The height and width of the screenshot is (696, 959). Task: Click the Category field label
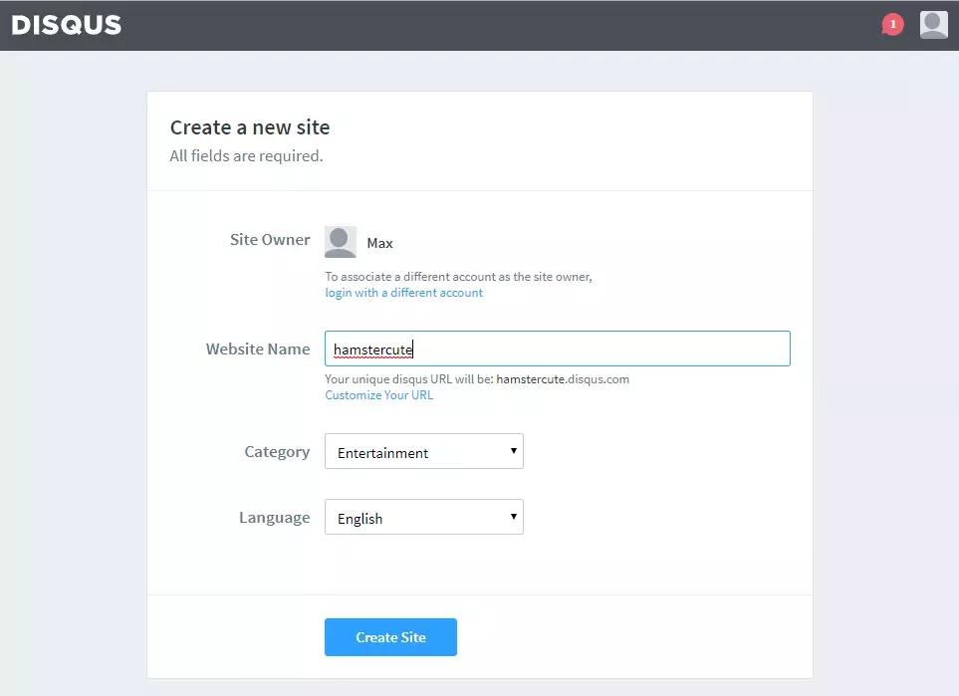point(277,452)
